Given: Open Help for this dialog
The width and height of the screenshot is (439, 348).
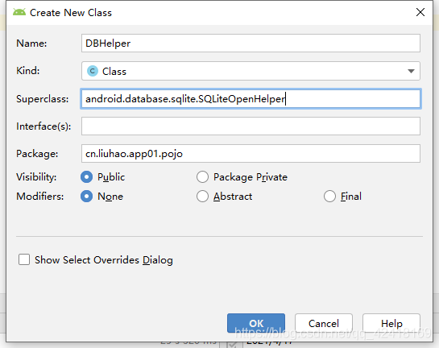Looking at the screenshot, I should (391, 323).
